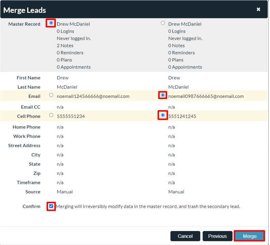
Task: Close the Merge Leads dialog
Action: coord(258,10)
